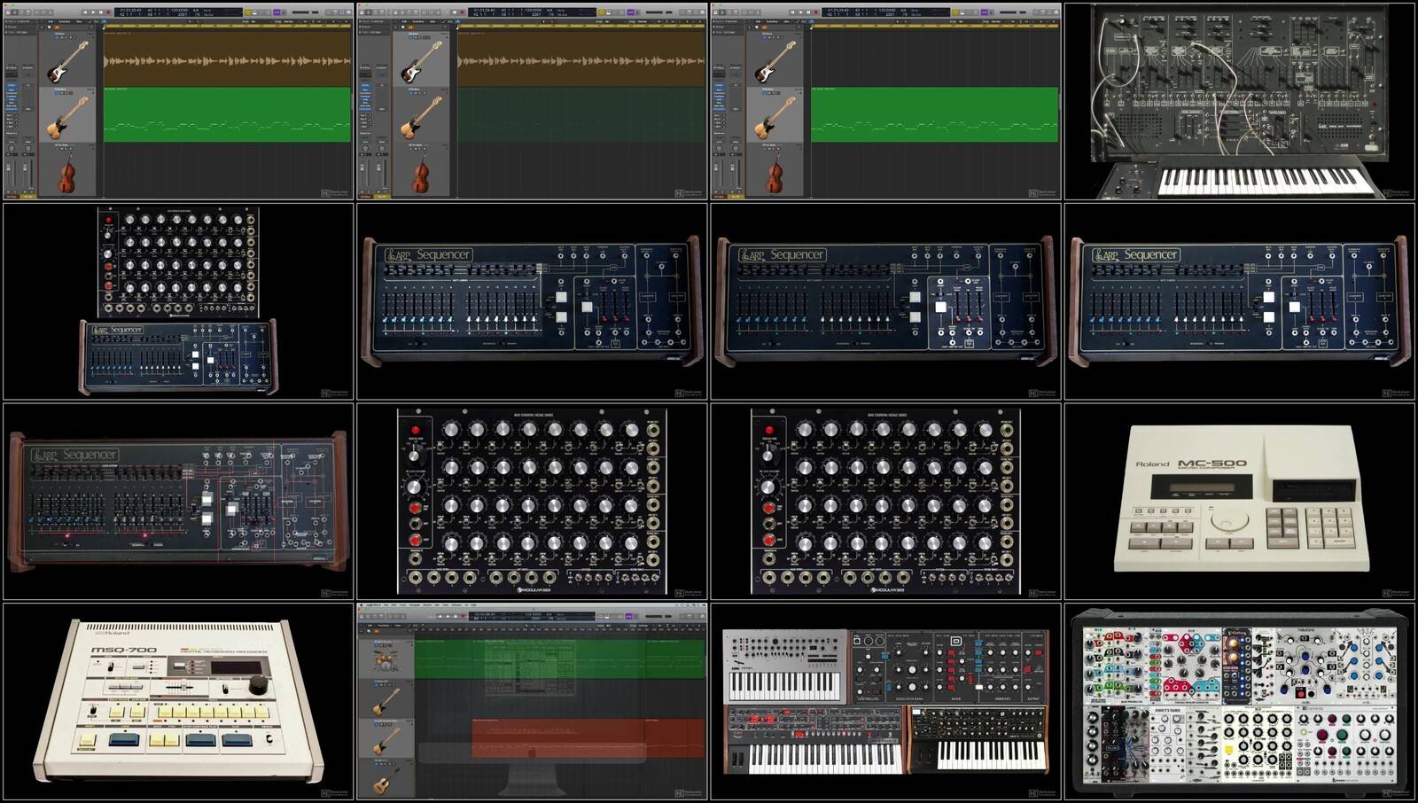Open thumbnail with waveform and bright green MIDI region
Image resolution: width=1418 pixels, height=803 pixels.
point(177,101)
